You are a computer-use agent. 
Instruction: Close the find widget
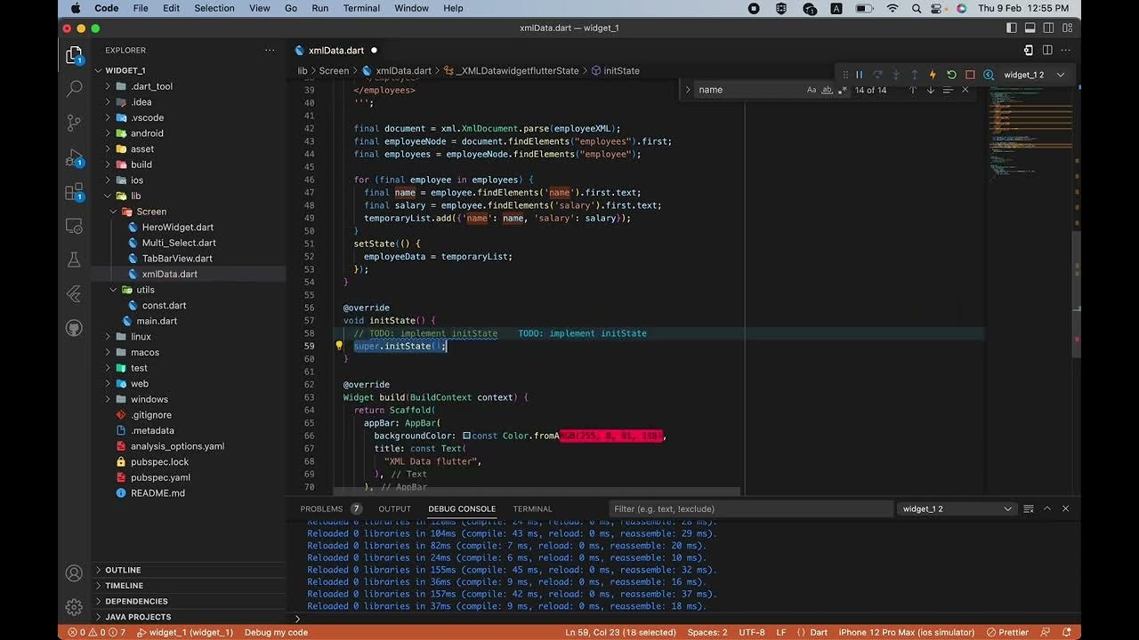pos(965,90)
